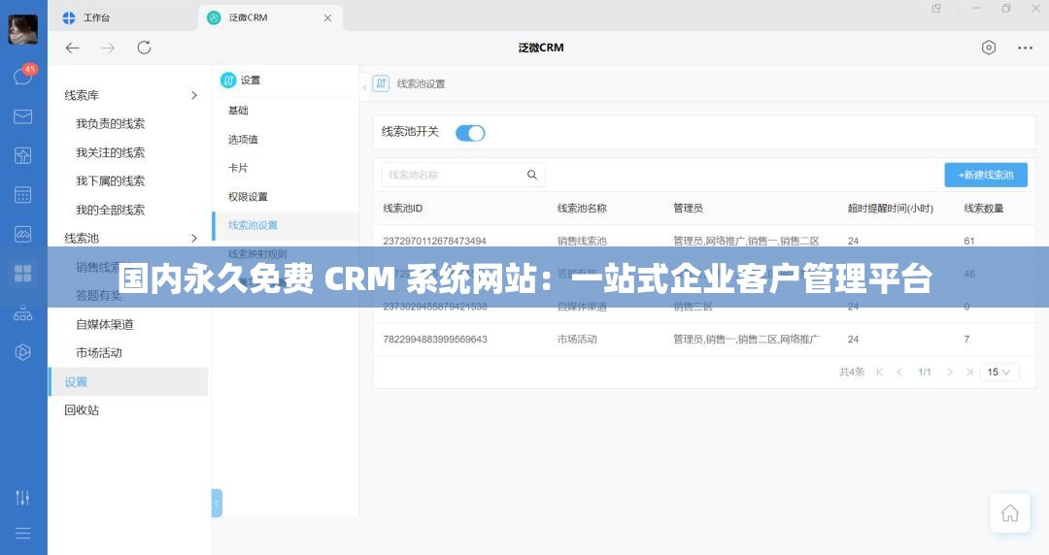The image size is (1049, 555).
Task: Click the 市场活动 pool name in table
Action: (577, 339)
